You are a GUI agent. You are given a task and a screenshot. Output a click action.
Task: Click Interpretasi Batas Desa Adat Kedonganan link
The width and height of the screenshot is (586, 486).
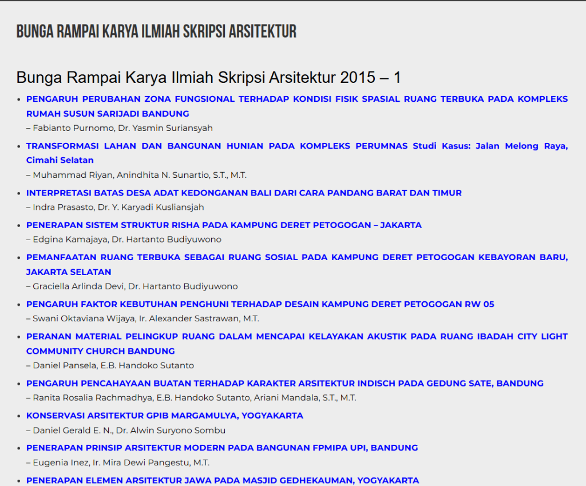pyautogui.click(x=244, y=193)
